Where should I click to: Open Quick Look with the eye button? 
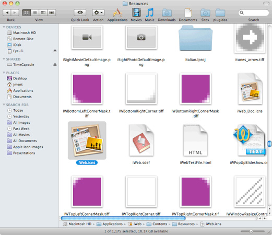coord(80,13)
